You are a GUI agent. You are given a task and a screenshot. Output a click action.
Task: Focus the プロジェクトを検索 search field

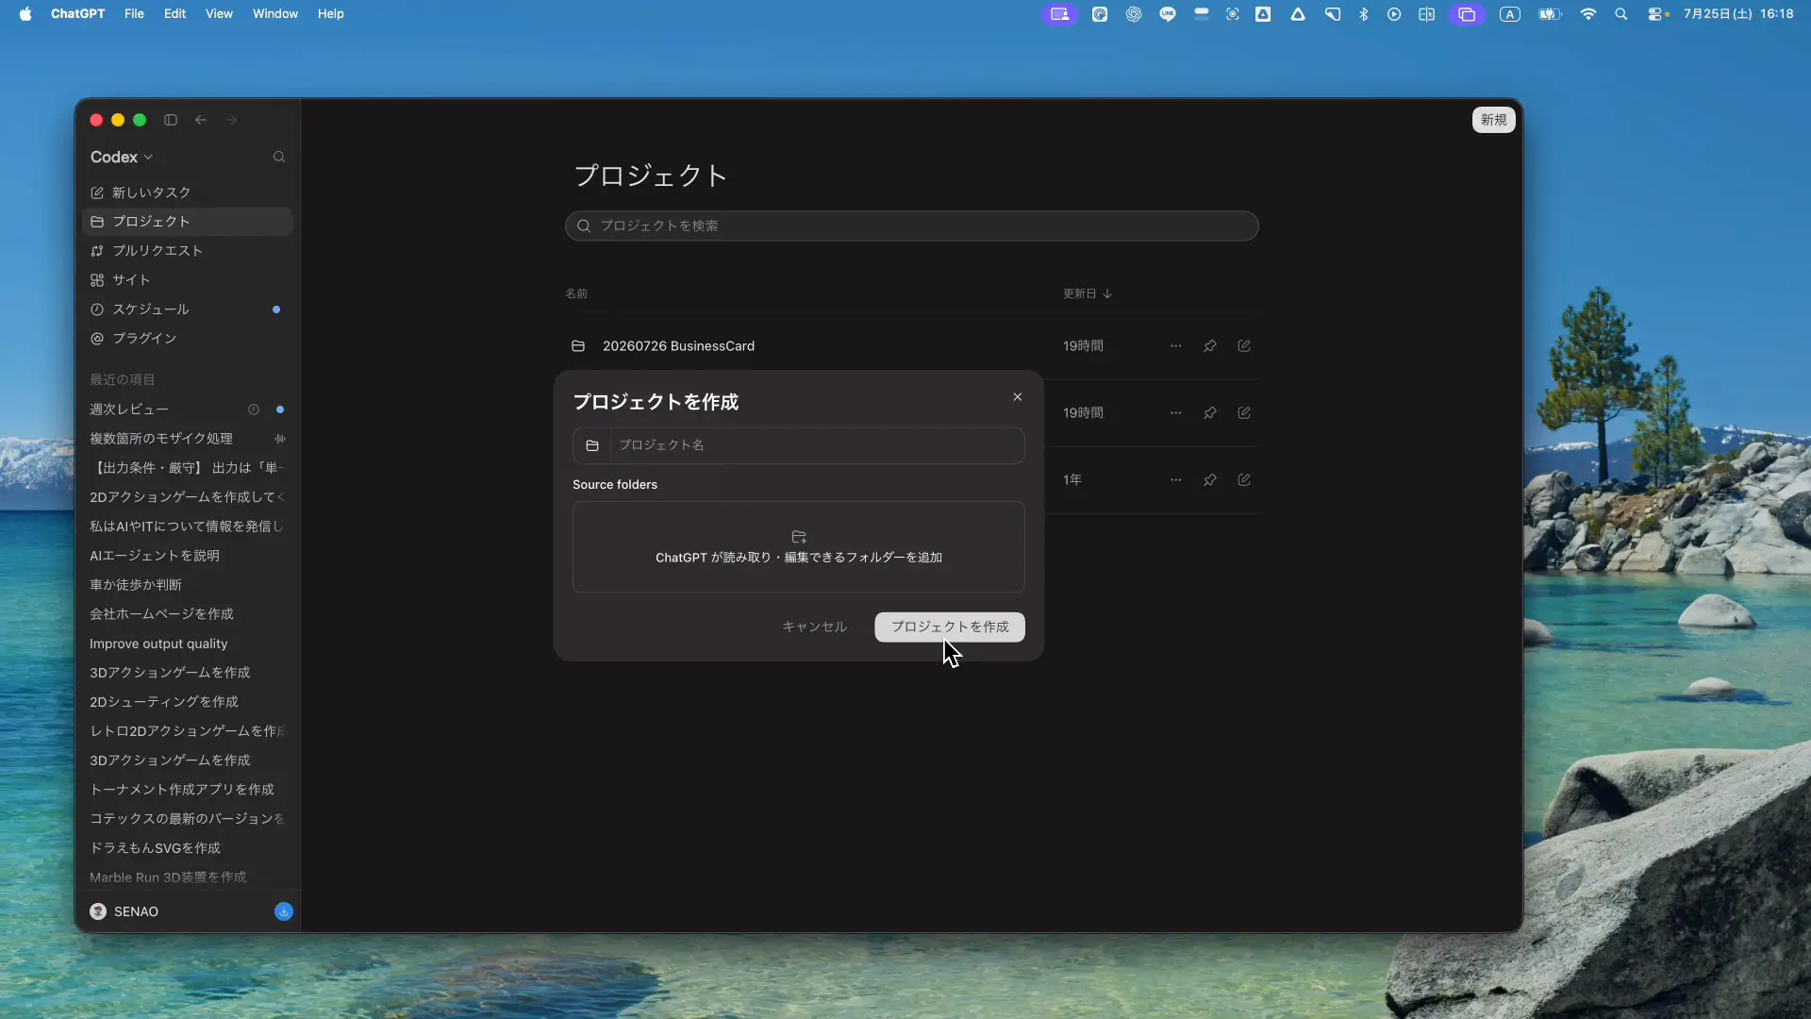click(911, 226)
